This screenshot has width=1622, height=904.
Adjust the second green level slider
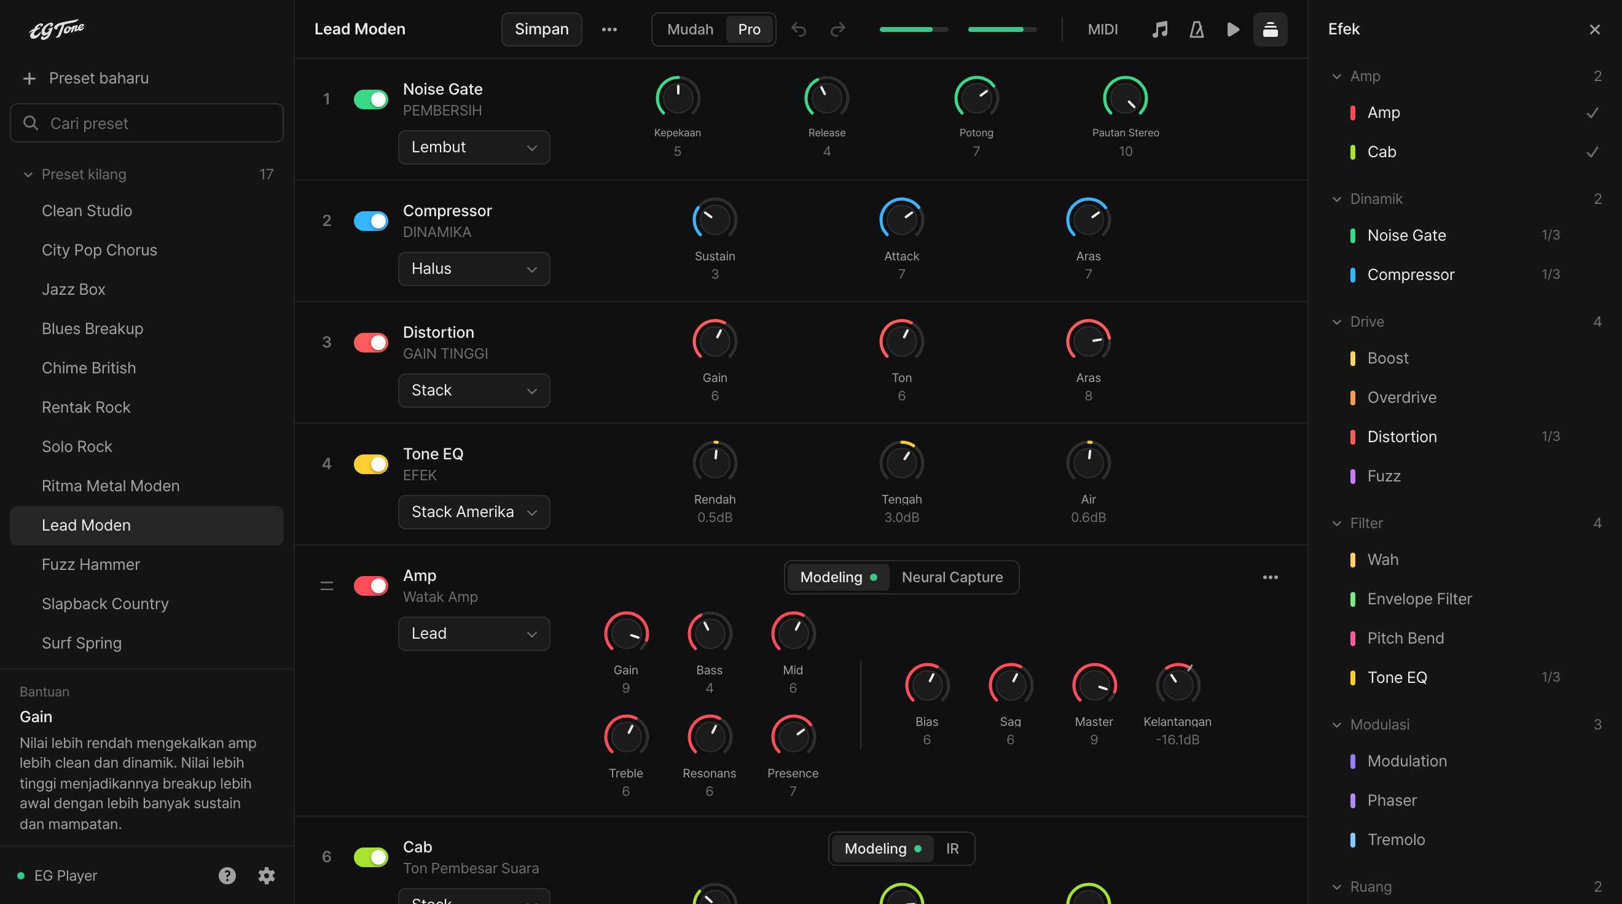pyautogui.click(x=1002, y=29)
